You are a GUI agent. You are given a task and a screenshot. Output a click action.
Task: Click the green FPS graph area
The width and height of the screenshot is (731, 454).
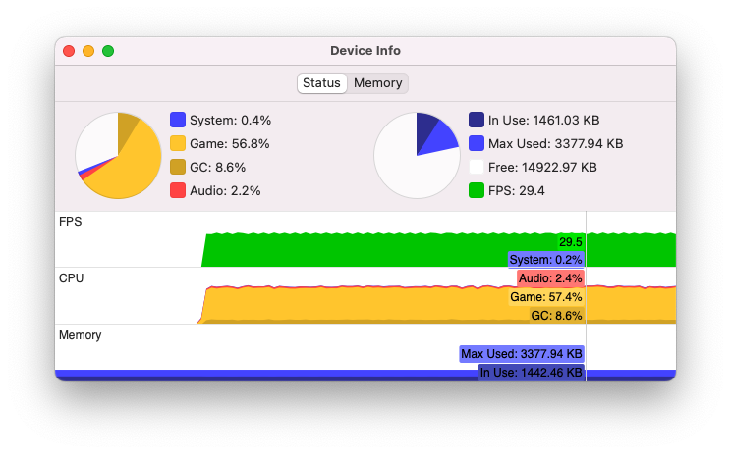coord(373,250)
